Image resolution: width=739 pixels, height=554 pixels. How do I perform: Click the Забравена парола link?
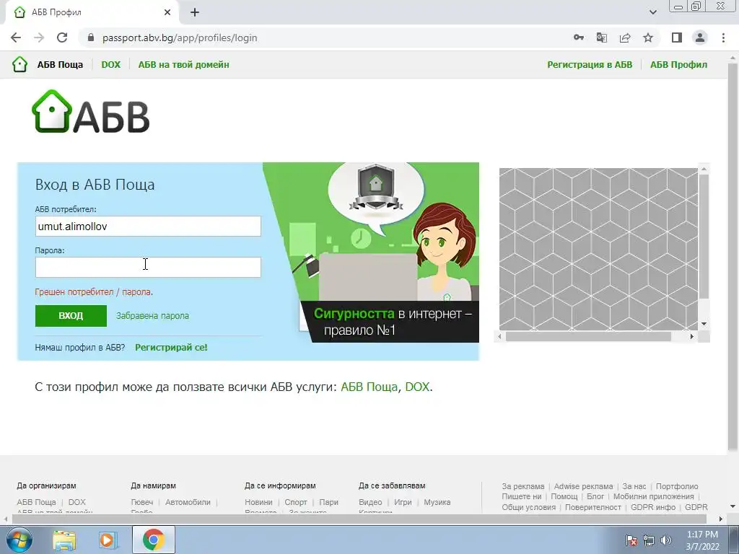pyautogui.click(x=152, y=316)
